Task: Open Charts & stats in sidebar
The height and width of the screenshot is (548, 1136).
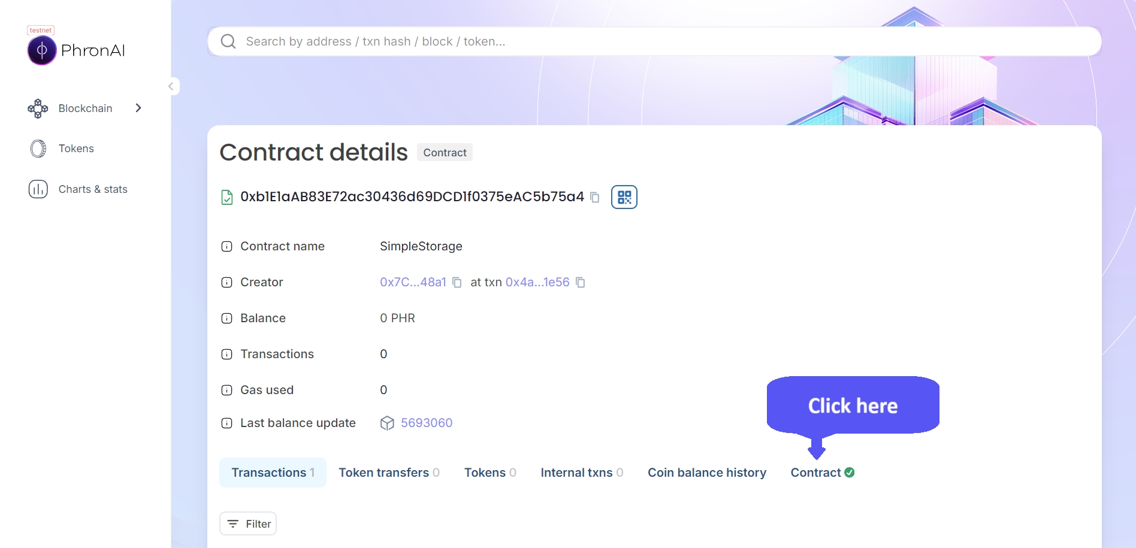Action: [93, 189]
